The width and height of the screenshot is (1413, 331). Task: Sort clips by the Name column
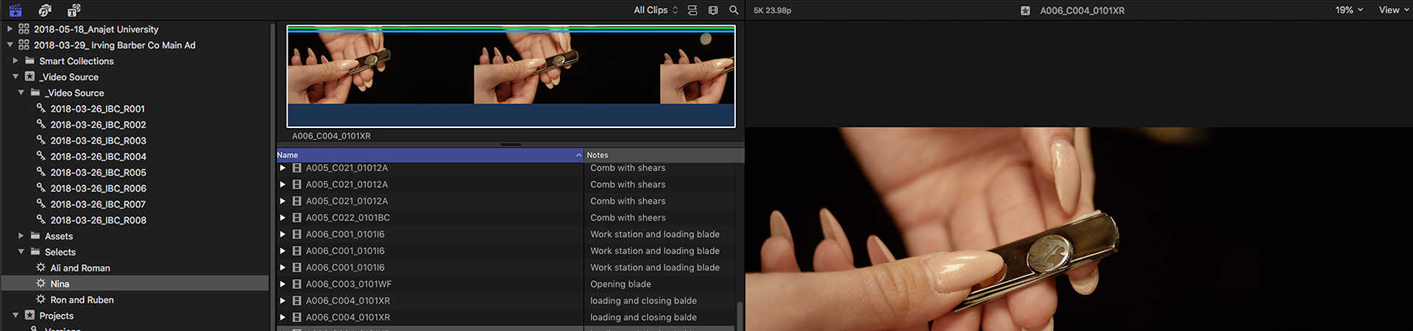coord(427,155)
